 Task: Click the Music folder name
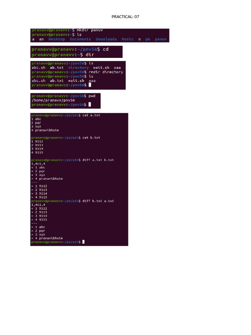click(x=127, y=39)
